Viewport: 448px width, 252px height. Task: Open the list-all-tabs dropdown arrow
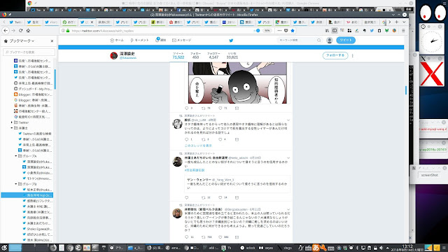tap(404, 22)
